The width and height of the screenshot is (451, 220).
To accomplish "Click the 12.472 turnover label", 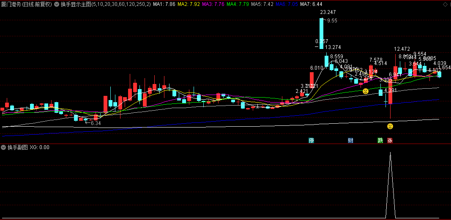I will (x=402, y=49).
